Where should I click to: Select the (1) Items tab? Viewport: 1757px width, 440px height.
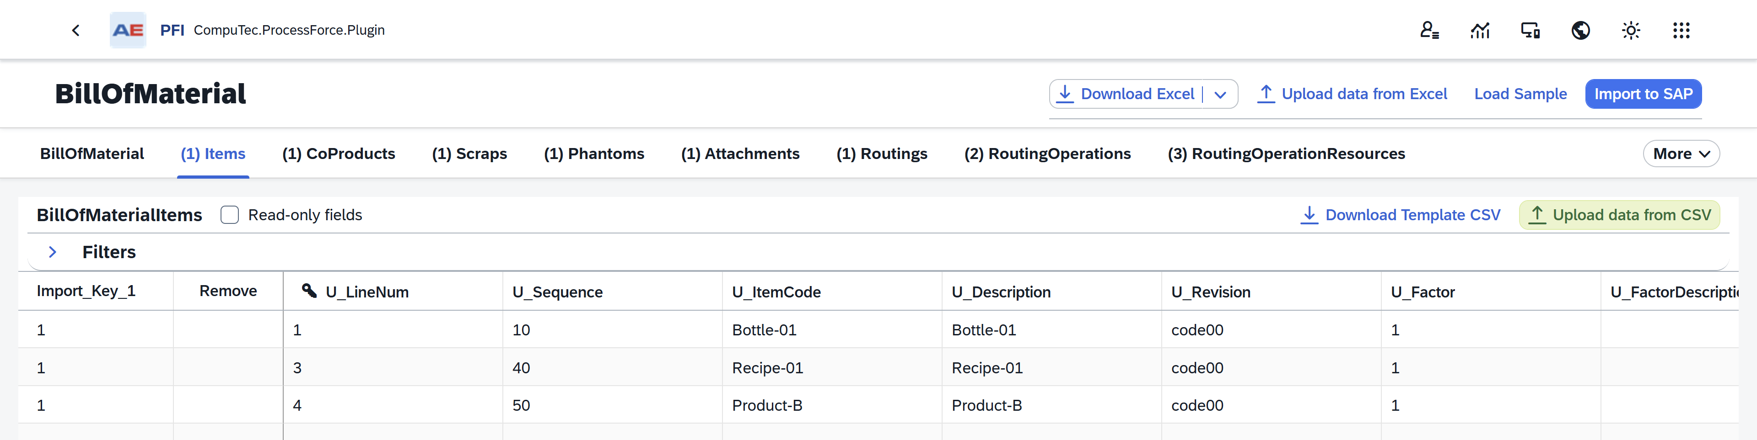coord(213,154)
